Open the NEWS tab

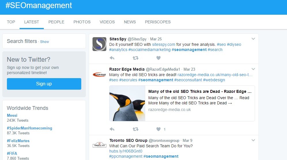[130, 22]
